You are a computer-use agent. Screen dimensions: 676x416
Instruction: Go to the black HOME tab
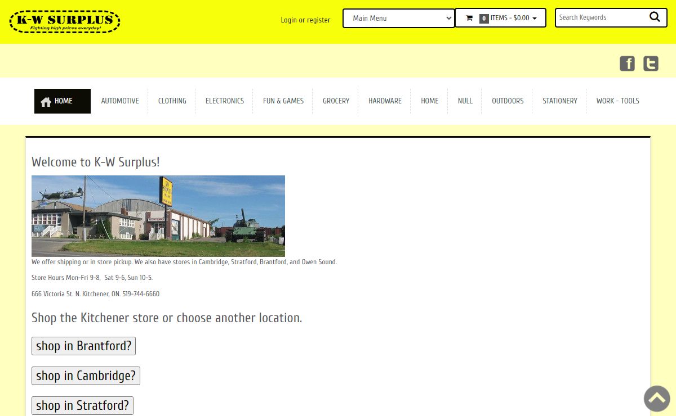63,101
